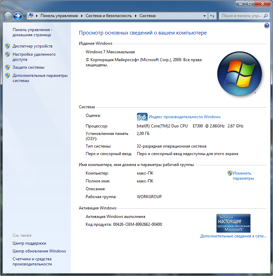273x276 pixels.
Task: Click the Forward navigation arrow button
Action: [18, 16]
